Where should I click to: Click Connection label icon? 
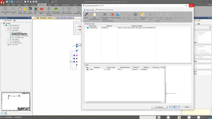[41, 9]
